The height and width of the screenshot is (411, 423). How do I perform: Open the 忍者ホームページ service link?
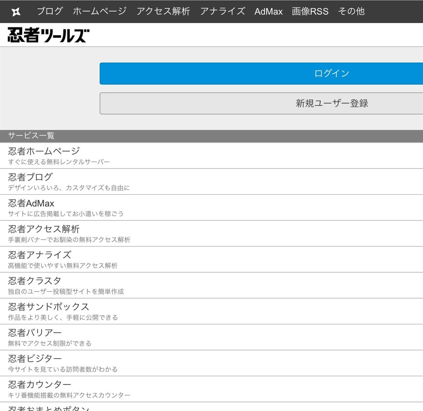(211, 155)
